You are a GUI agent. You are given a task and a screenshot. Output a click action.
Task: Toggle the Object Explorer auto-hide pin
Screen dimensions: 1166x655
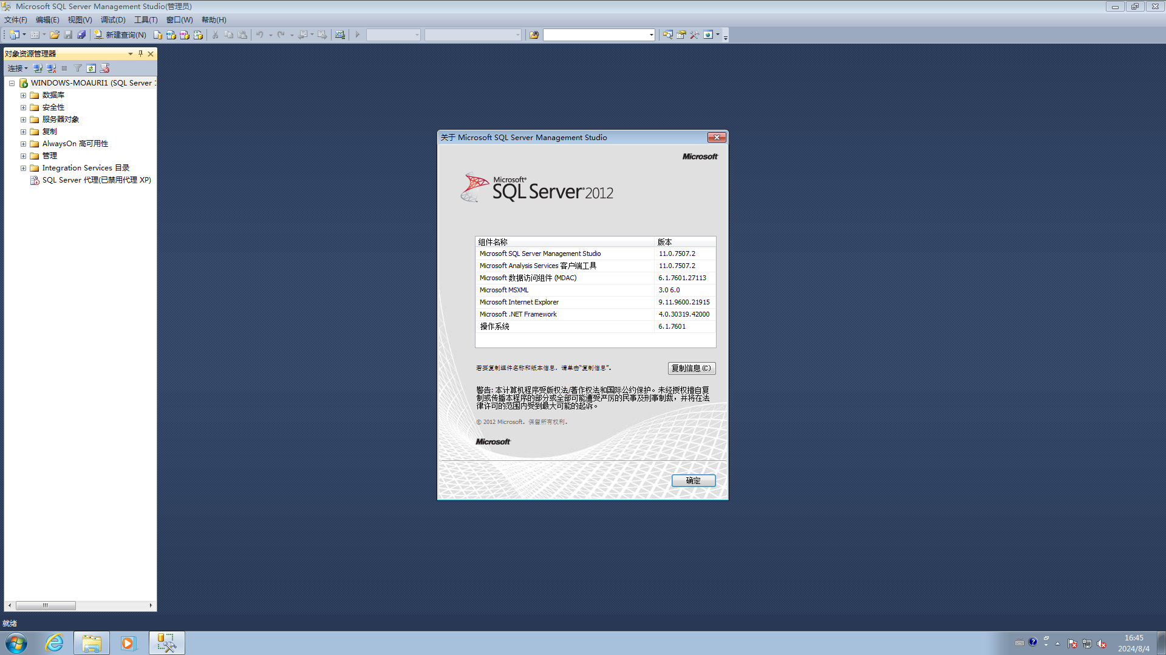(140, 54)
